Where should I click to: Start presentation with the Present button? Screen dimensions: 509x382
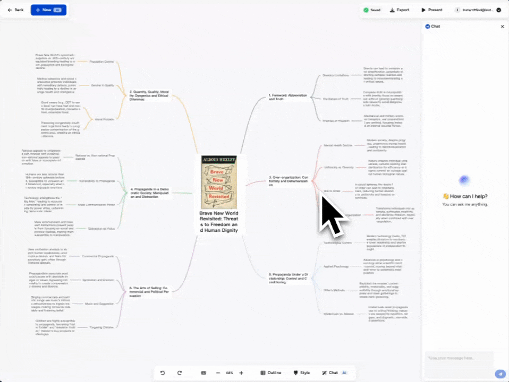tap(431, 10)
